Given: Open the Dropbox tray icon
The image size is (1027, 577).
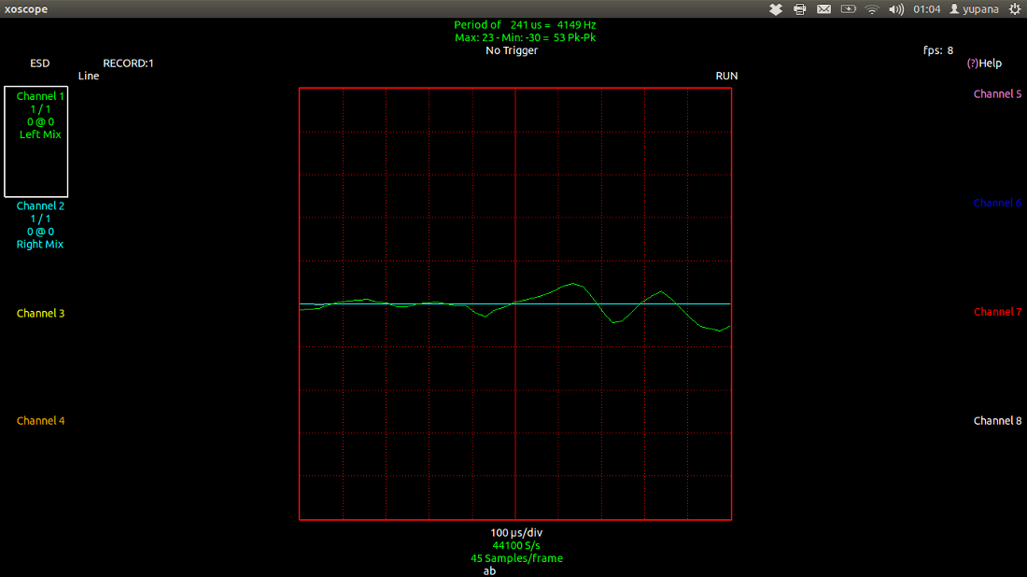Looking at the screenshot, I should tap(776, 9).
